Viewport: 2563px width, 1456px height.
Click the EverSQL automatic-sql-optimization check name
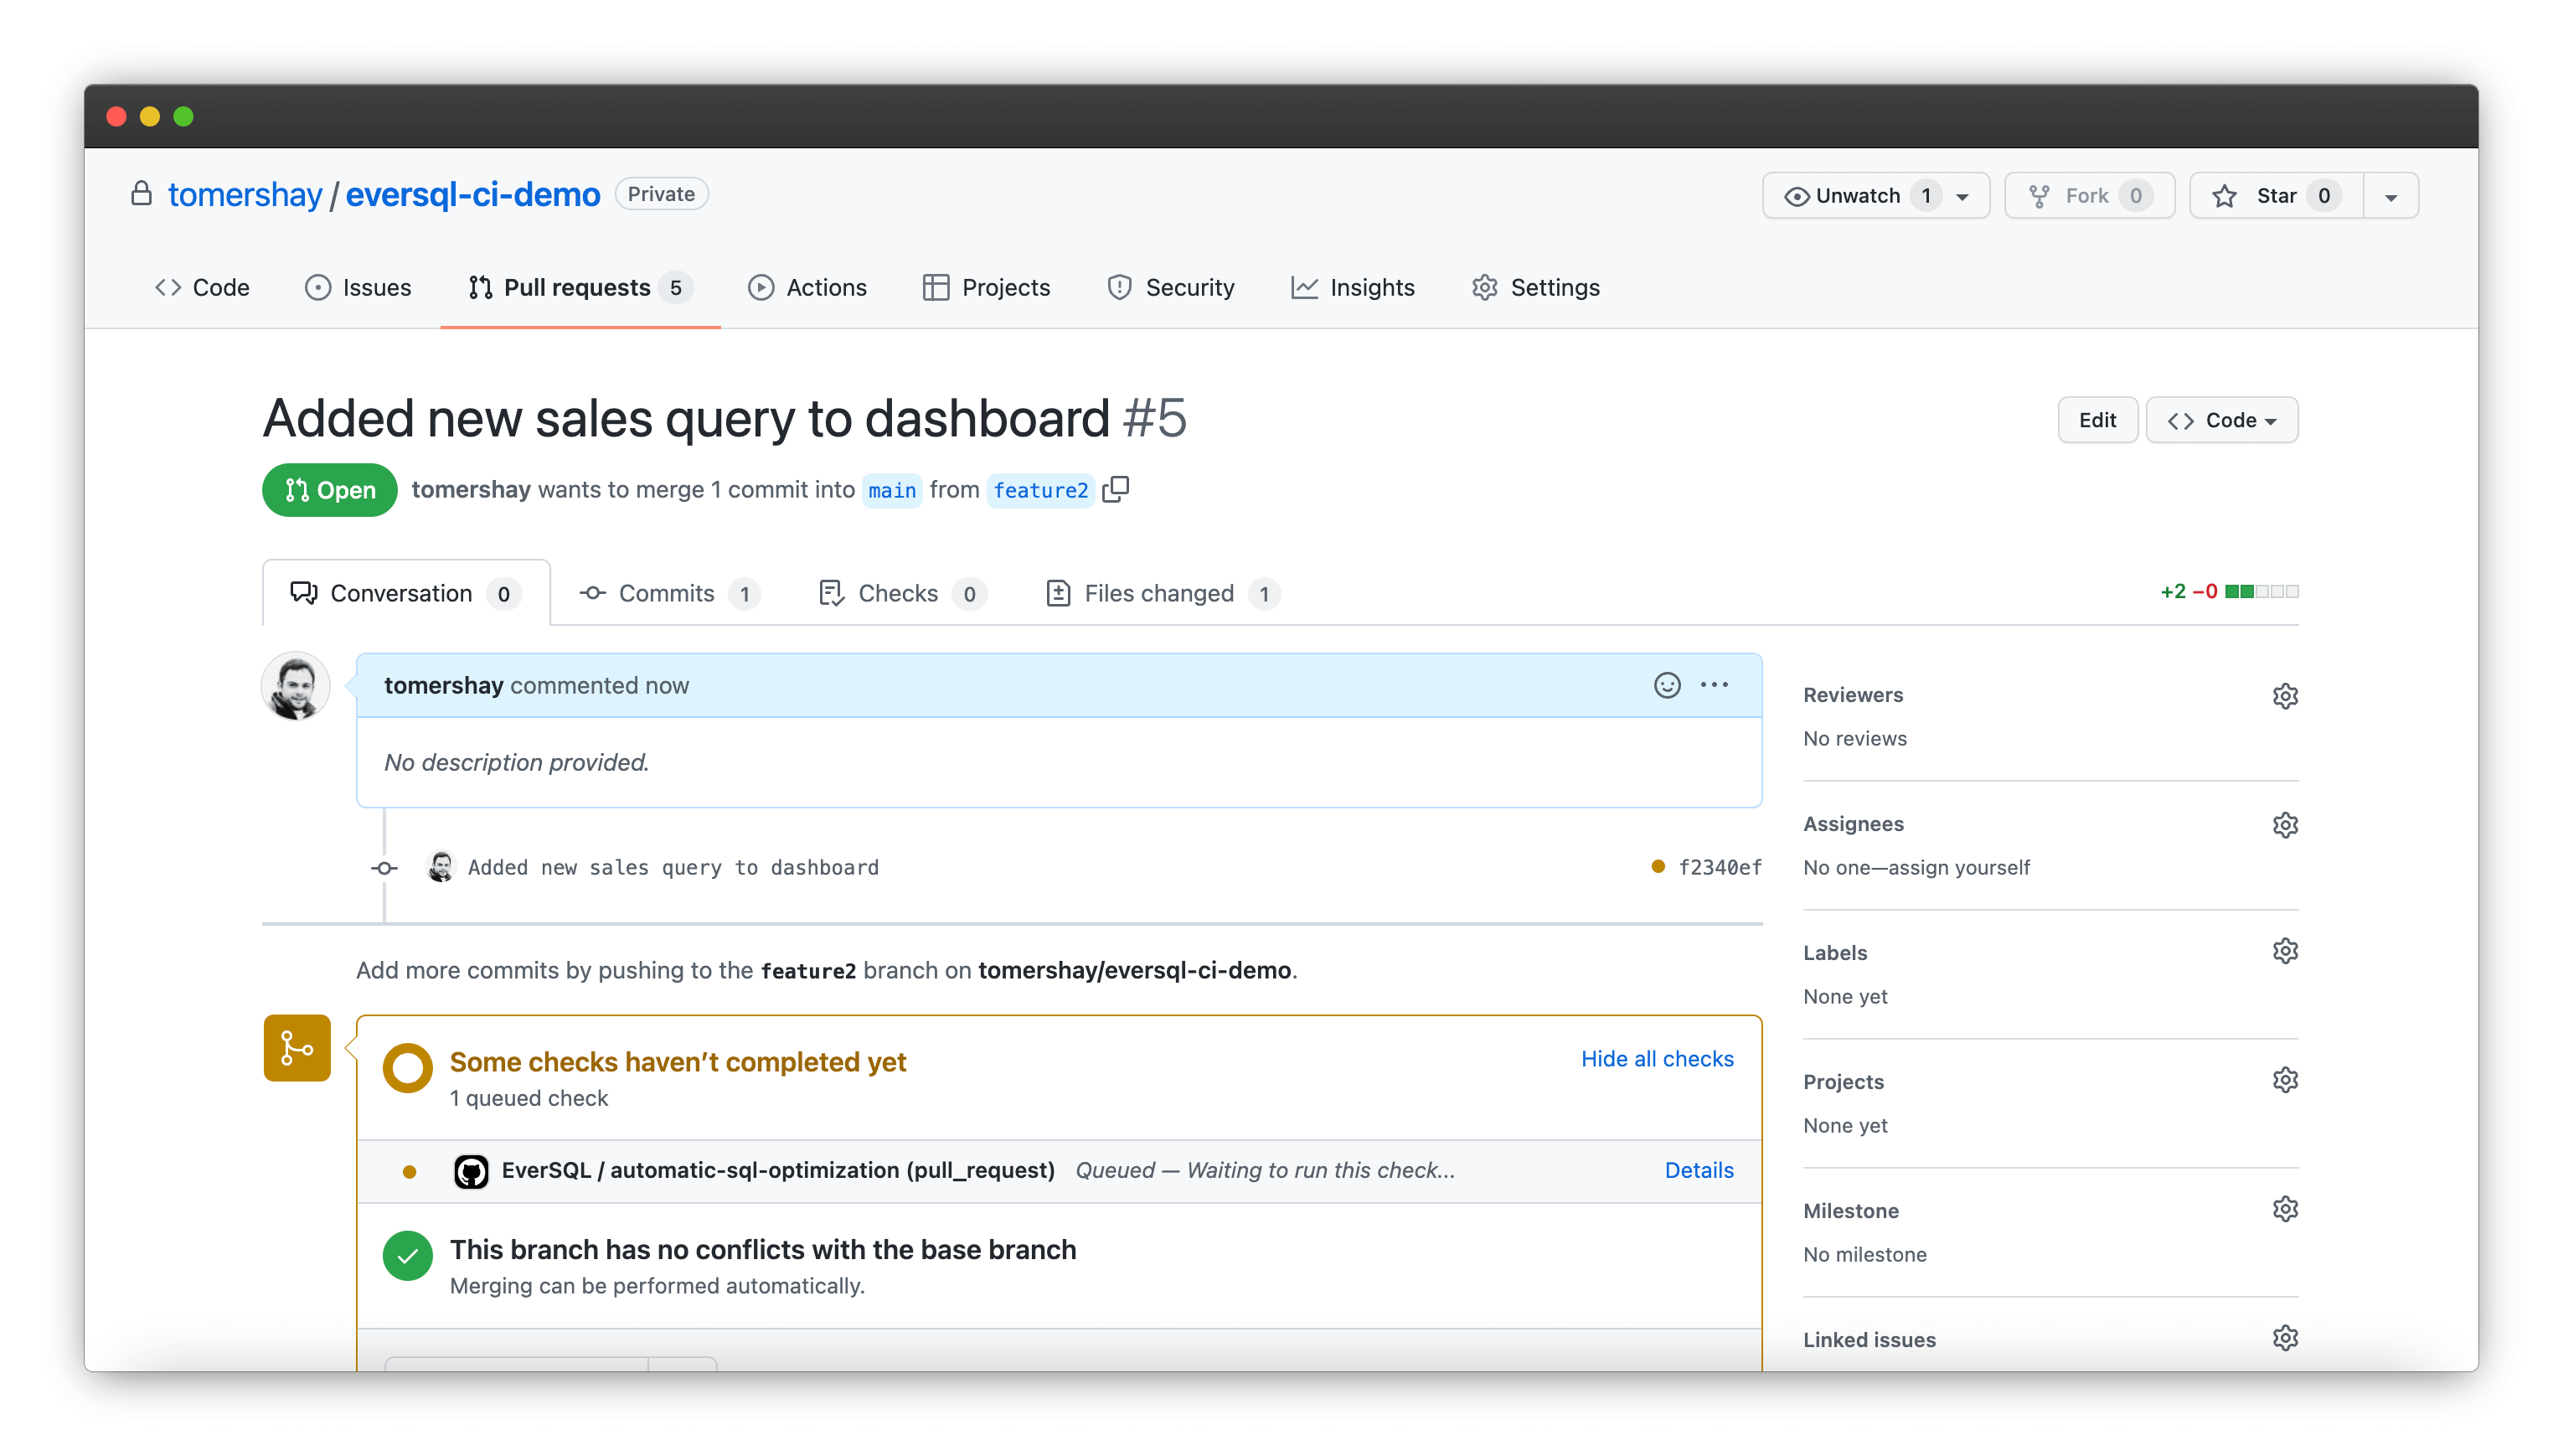point(779,1170)
